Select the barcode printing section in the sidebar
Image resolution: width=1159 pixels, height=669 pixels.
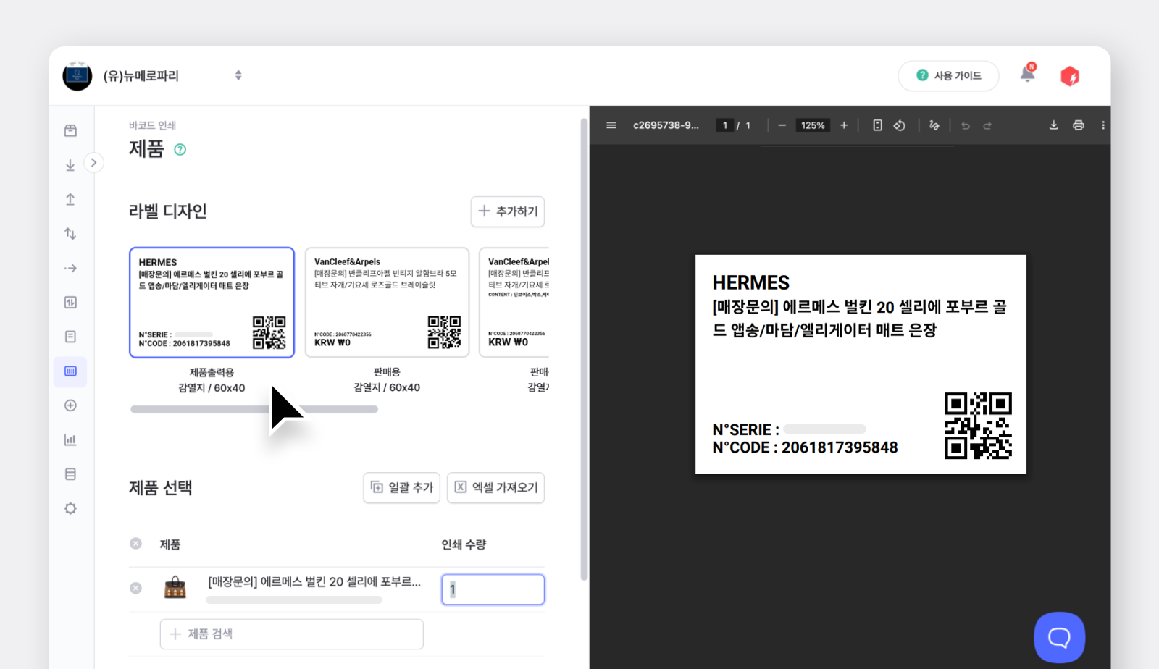[70, 371]
